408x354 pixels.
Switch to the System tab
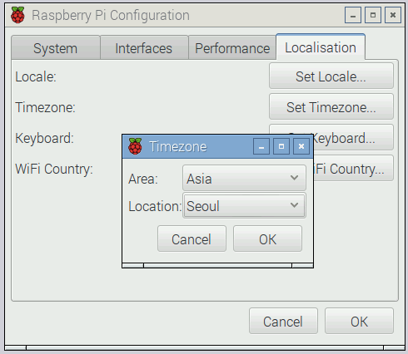click(56, 47)
